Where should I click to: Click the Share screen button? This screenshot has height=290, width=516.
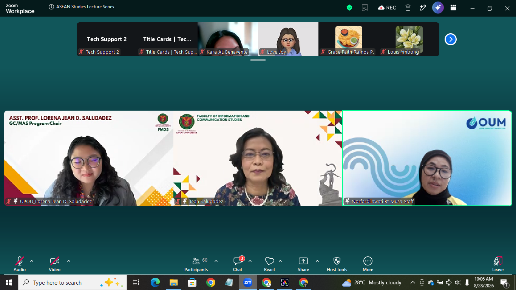click(x=303, y=264)
